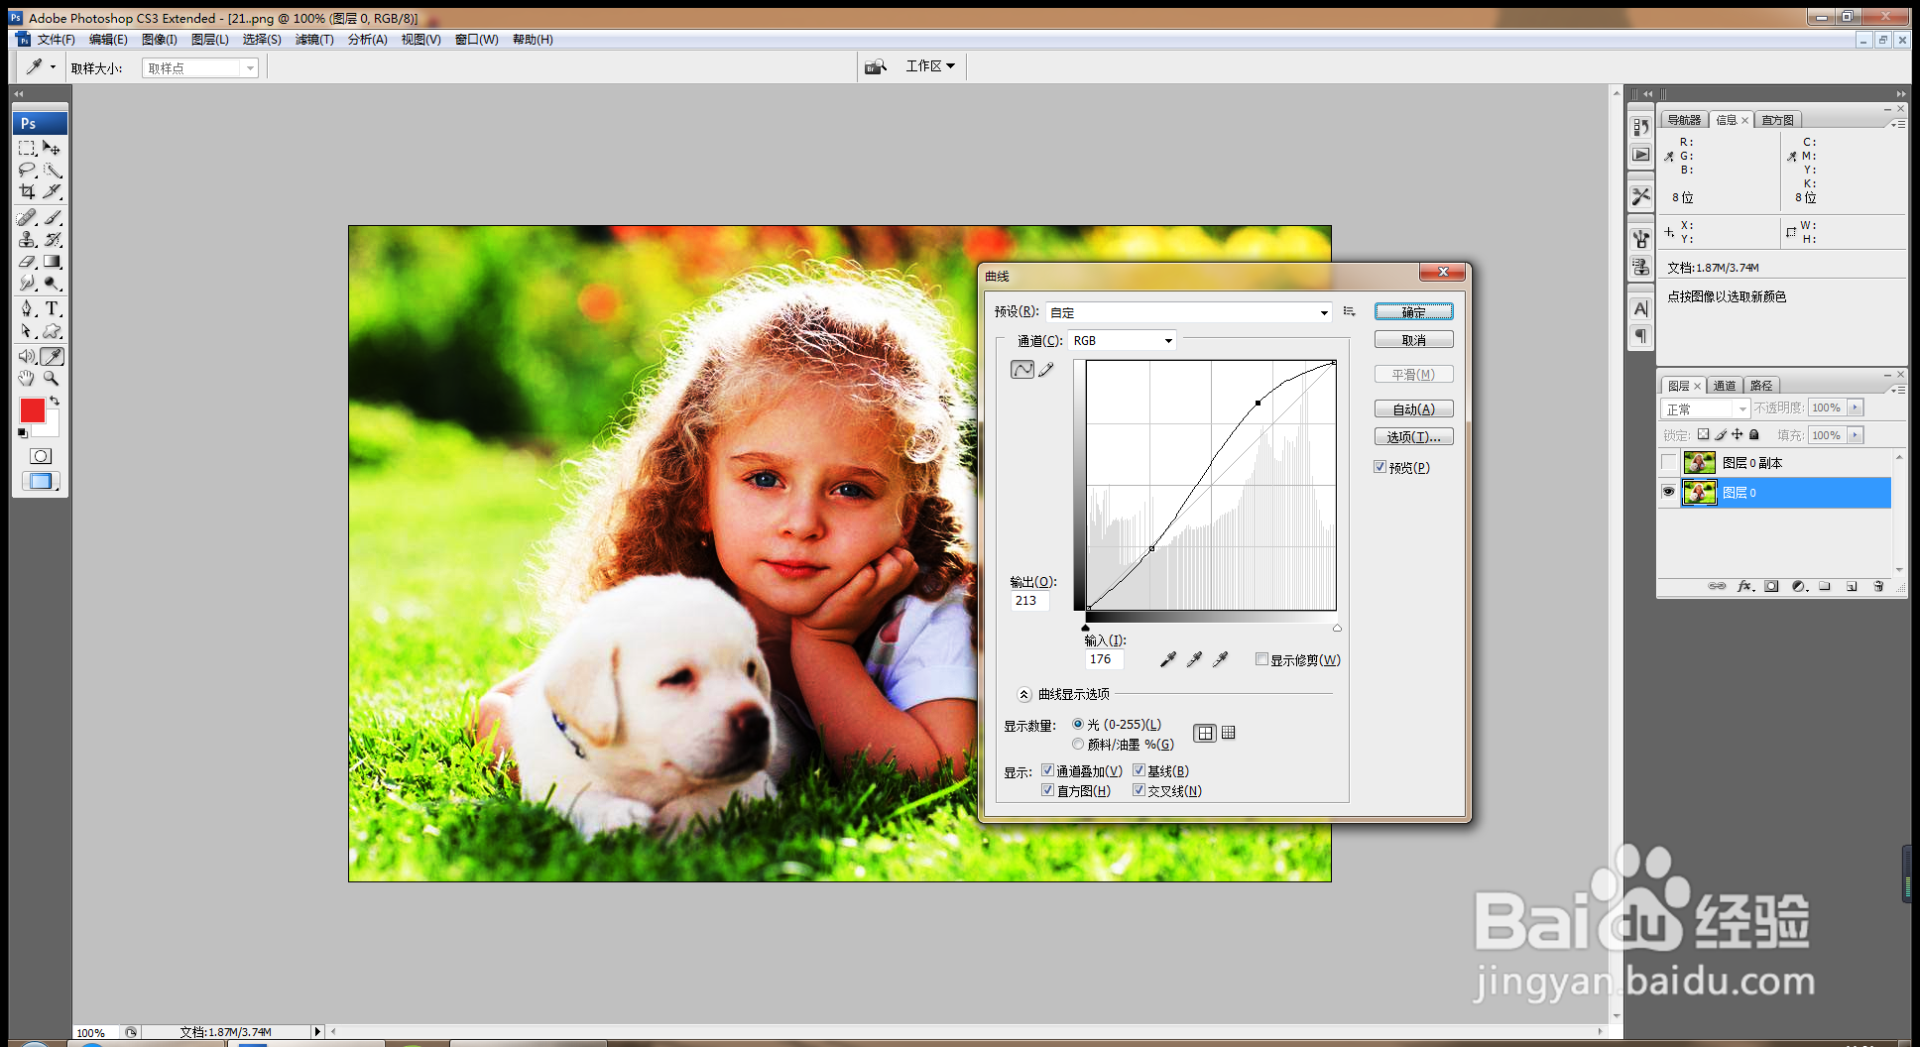Image resolution: width=1920 pixels, height=1047 pixels.
Task: Add a layer style with fx icon
Action: [1745, 587]
